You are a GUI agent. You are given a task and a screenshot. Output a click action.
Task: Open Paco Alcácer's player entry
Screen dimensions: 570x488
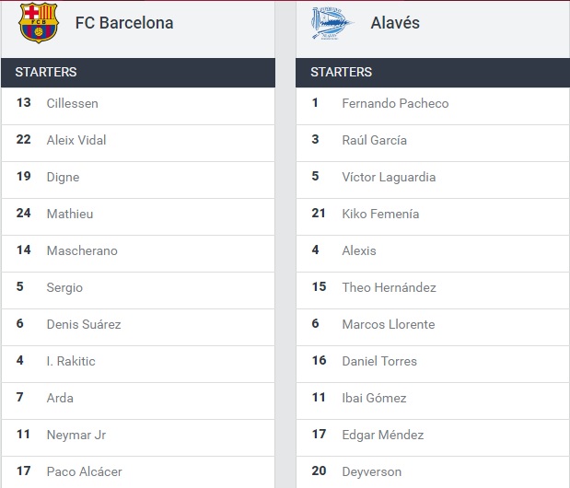(x=84, y=471)
